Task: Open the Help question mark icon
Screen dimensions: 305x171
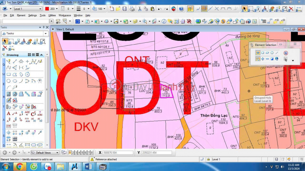Action: (181, 9)
